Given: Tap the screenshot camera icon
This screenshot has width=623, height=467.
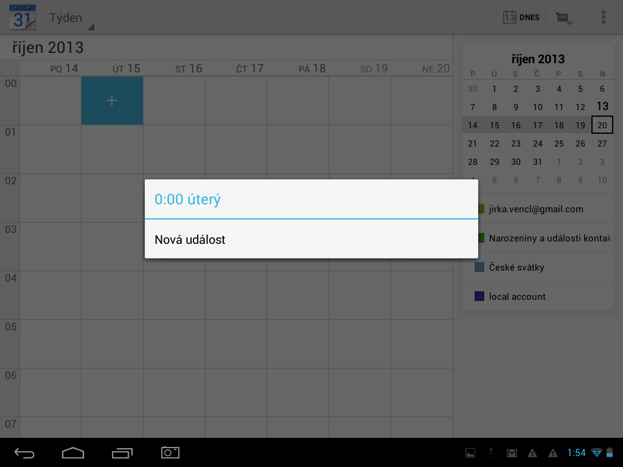Looking at the screenshot, I should click(x=170, y=452).
